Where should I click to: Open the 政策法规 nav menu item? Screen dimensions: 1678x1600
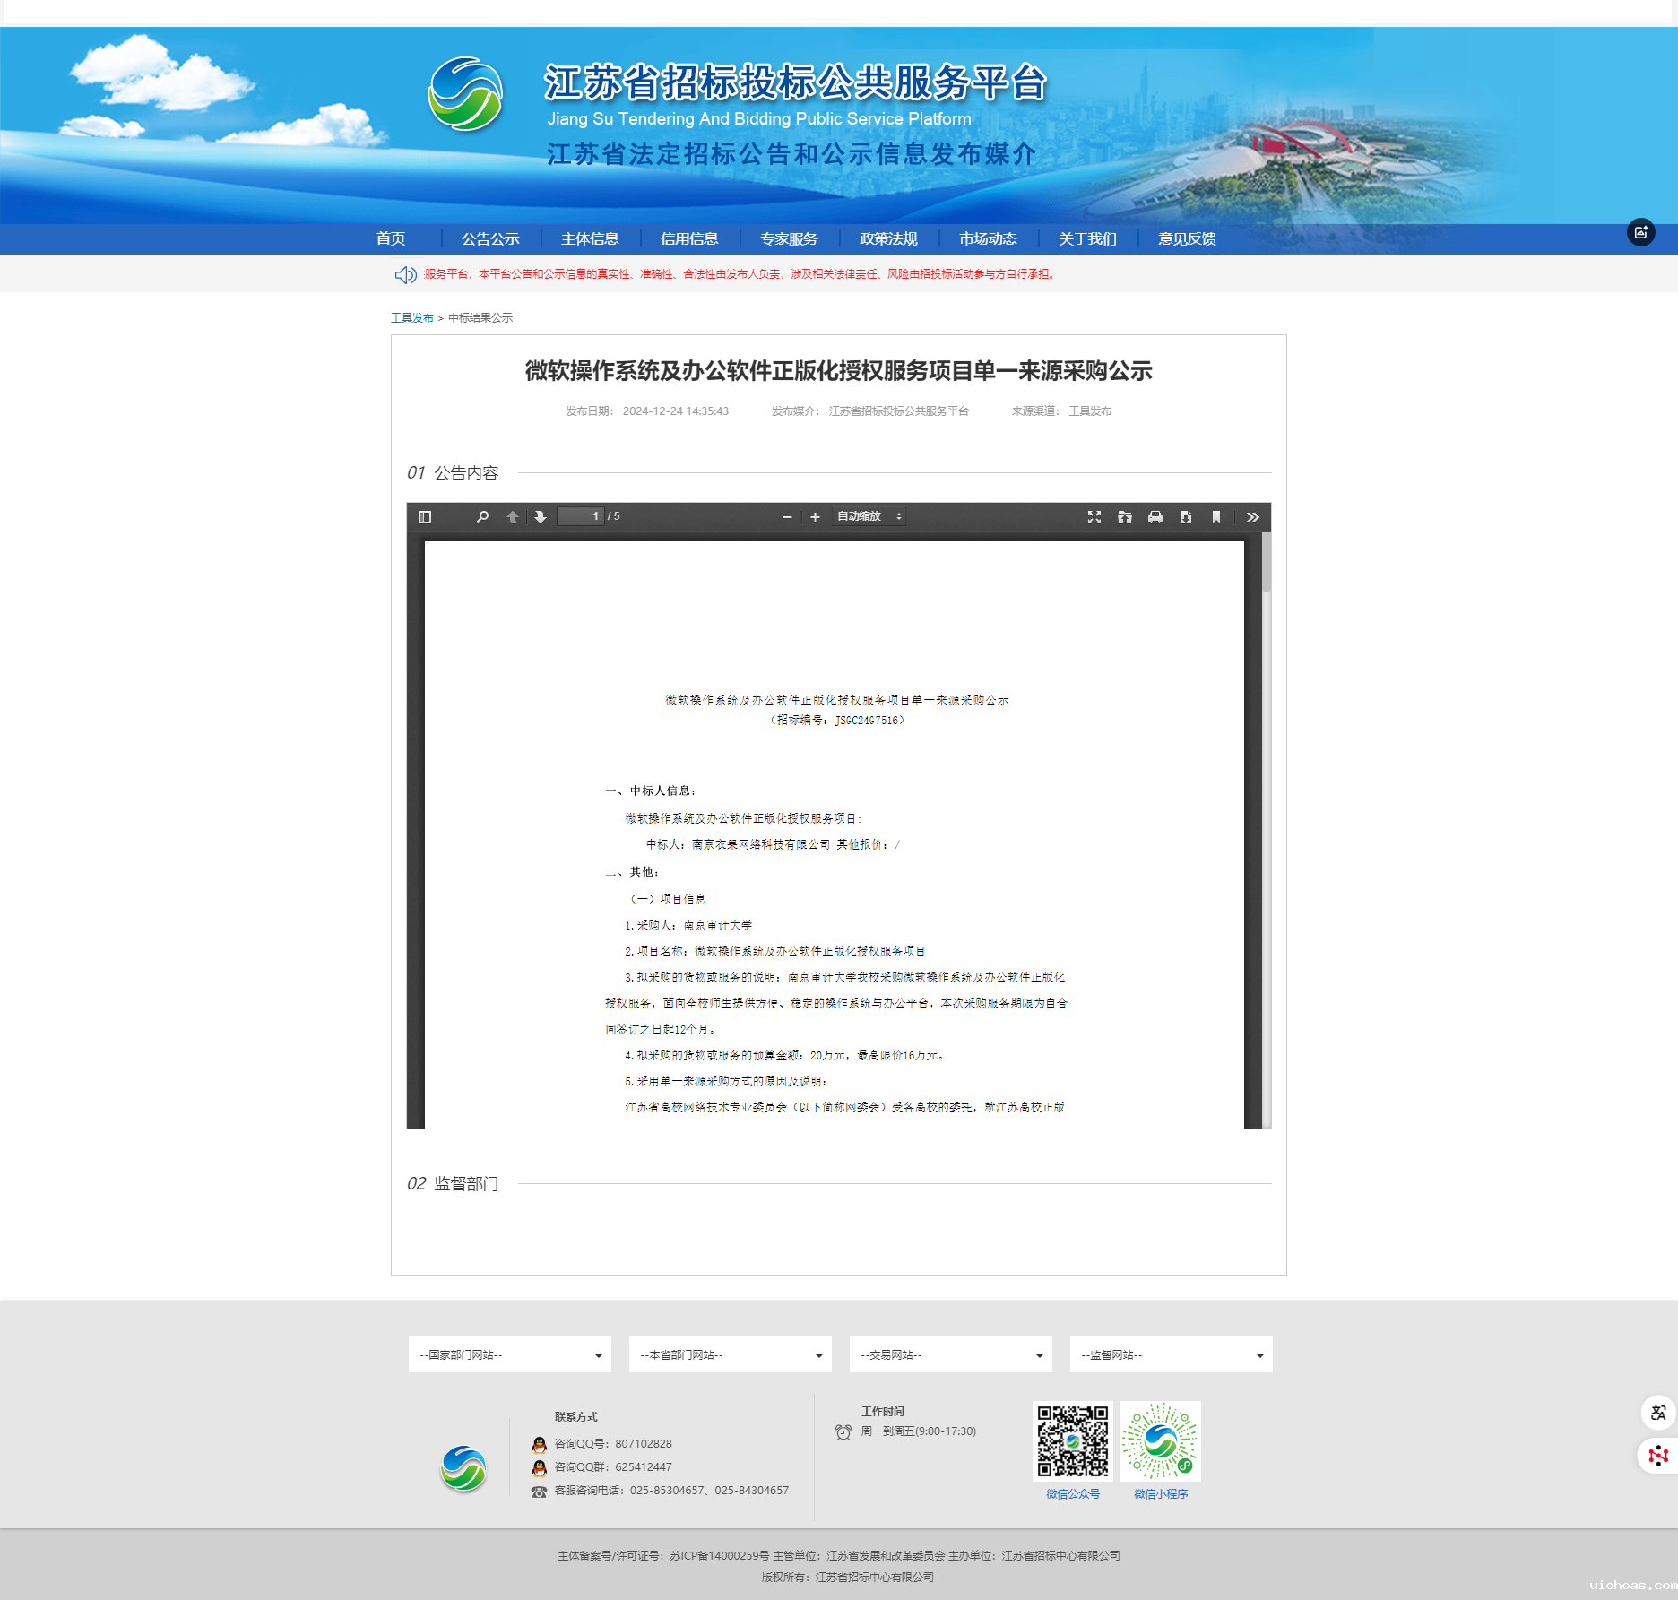(888, 238)
